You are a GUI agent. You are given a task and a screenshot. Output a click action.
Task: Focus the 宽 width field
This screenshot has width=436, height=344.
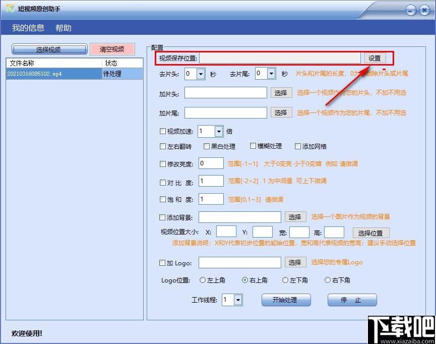click(299, 233)
